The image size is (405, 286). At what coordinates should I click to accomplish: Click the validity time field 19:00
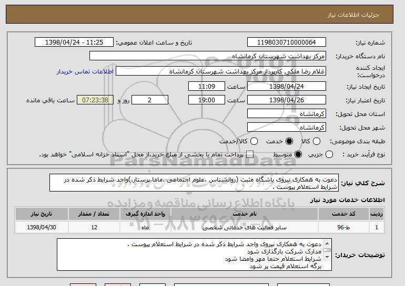pos(207,100)
